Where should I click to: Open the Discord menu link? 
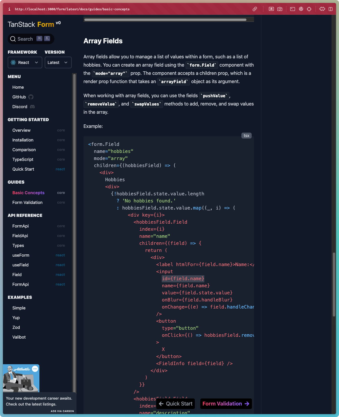pyautogui.click(x=20, y=107)
